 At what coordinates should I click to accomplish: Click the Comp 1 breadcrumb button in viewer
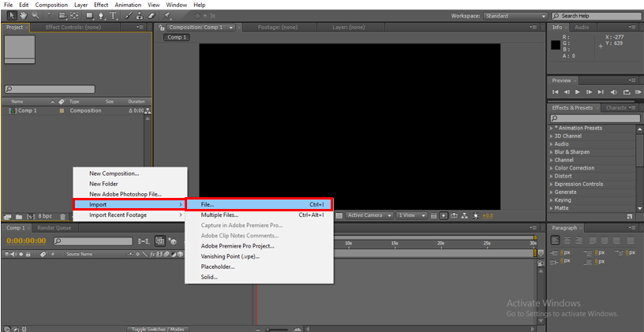(177, 37)
